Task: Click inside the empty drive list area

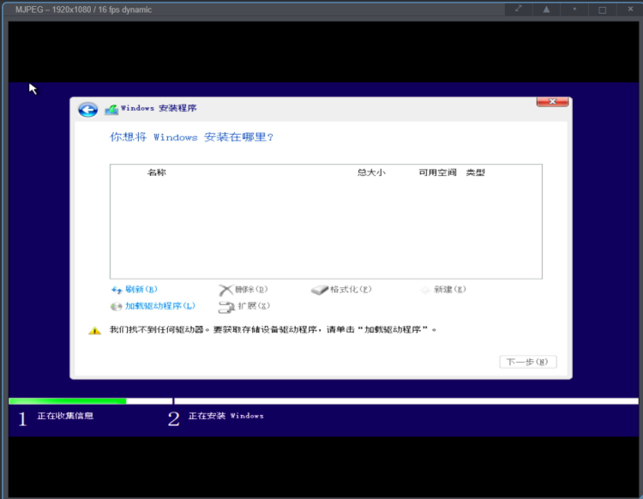Action: point(326,227)
